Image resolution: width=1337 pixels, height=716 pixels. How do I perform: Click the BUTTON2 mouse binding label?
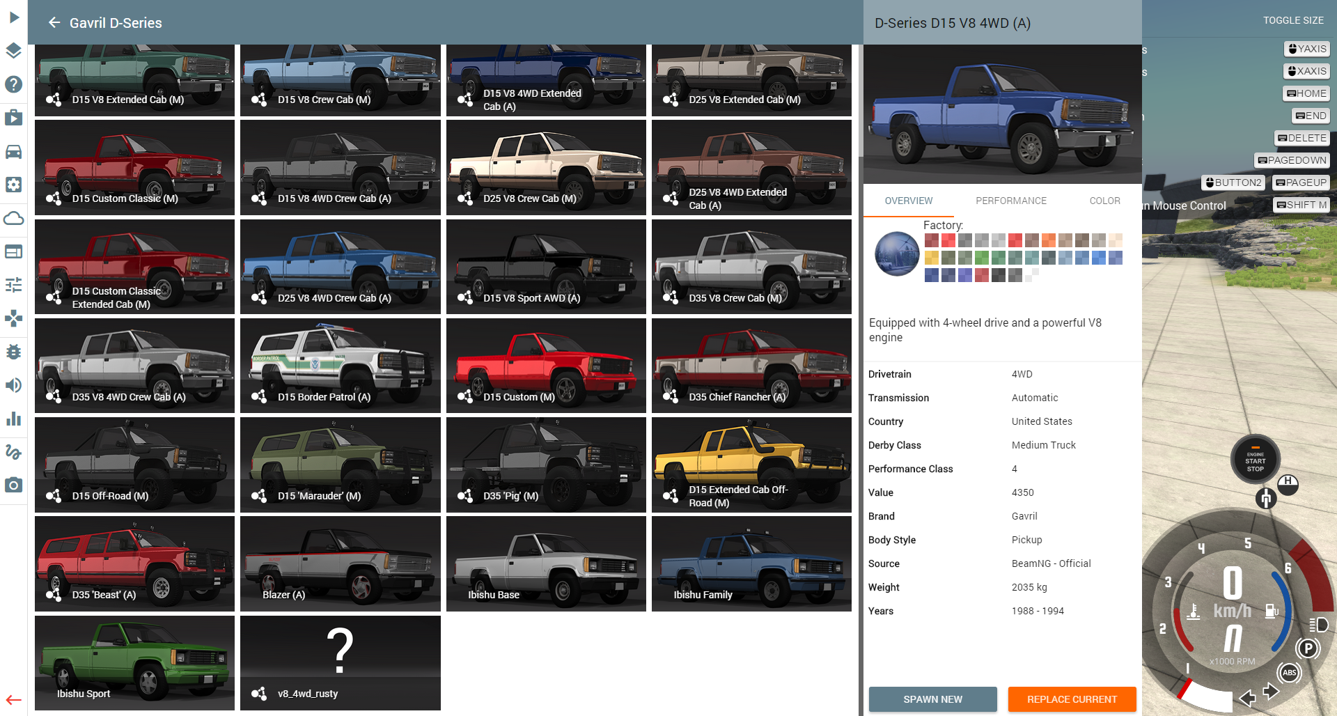point(1233,182)
